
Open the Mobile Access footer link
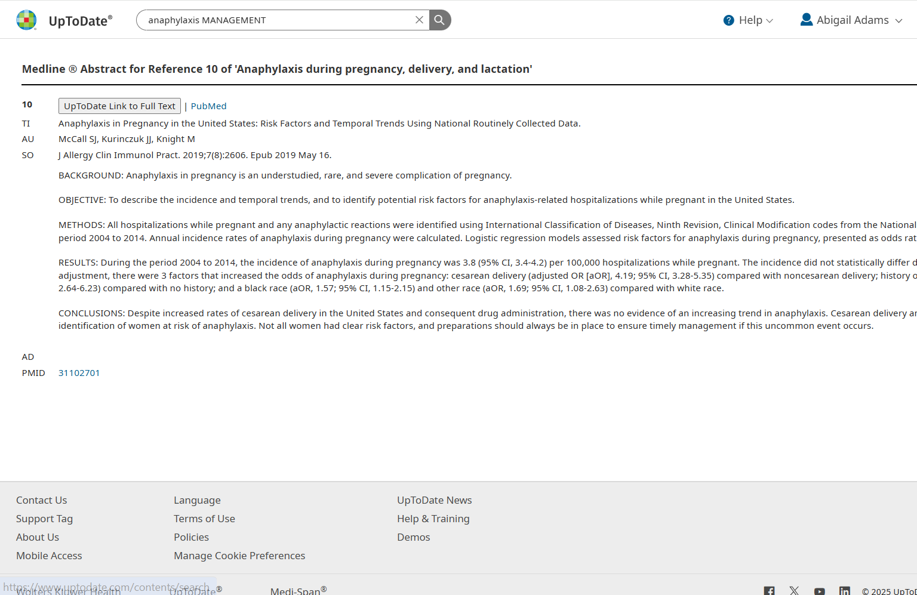coord(49,556)
